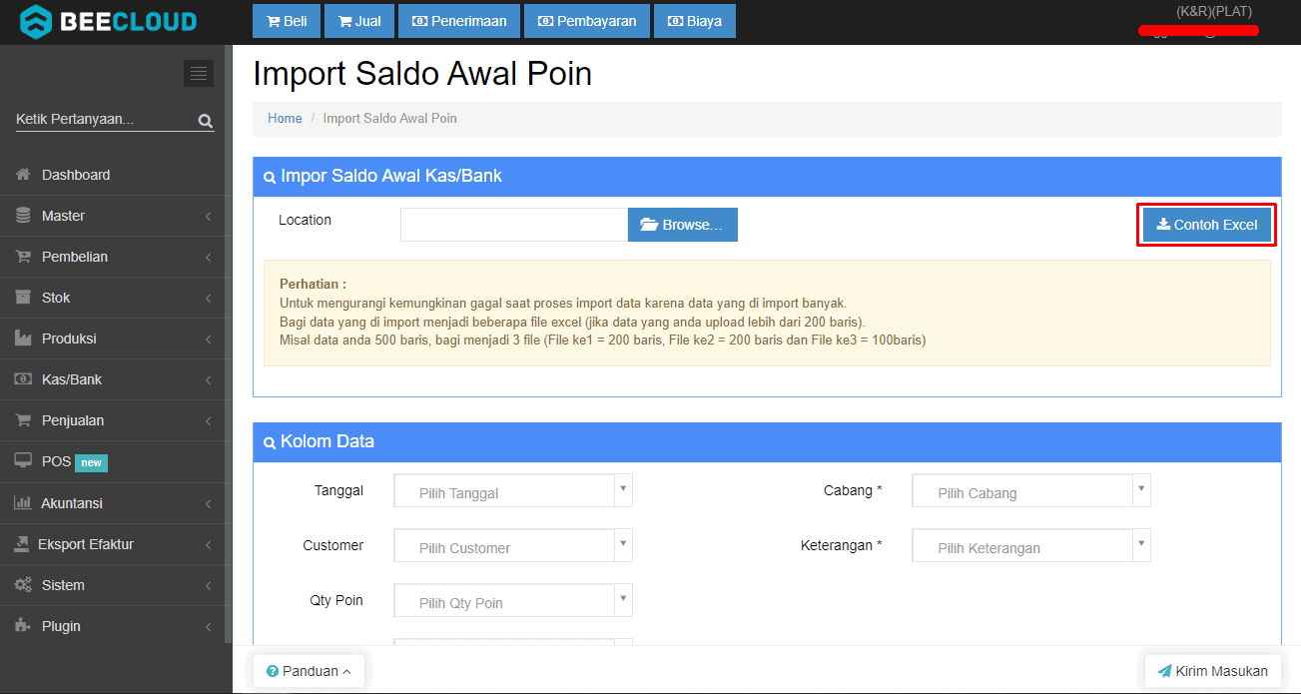Click the Akuntansi bar chart icon
Screen dimensions: 1301x694
pyautogui.click(x=23, y=503)
